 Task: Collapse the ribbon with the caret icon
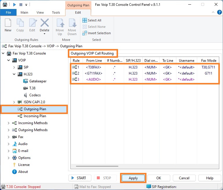pos(213,12)
